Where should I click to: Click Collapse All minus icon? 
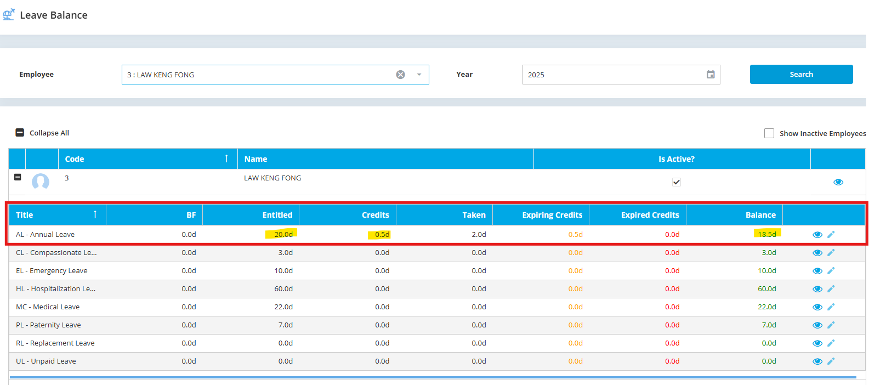tap(20, 133)
